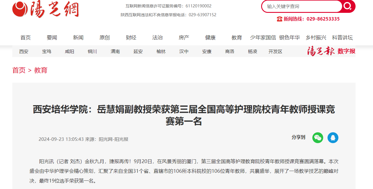Click 首页 in the breadcrumb

19,70
